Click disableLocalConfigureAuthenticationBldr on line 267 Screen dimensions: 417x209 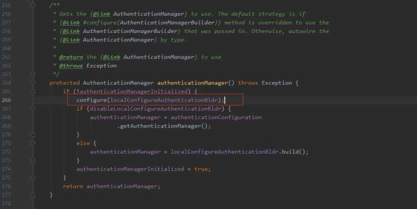pyautogui.click(x=155, y=108)
